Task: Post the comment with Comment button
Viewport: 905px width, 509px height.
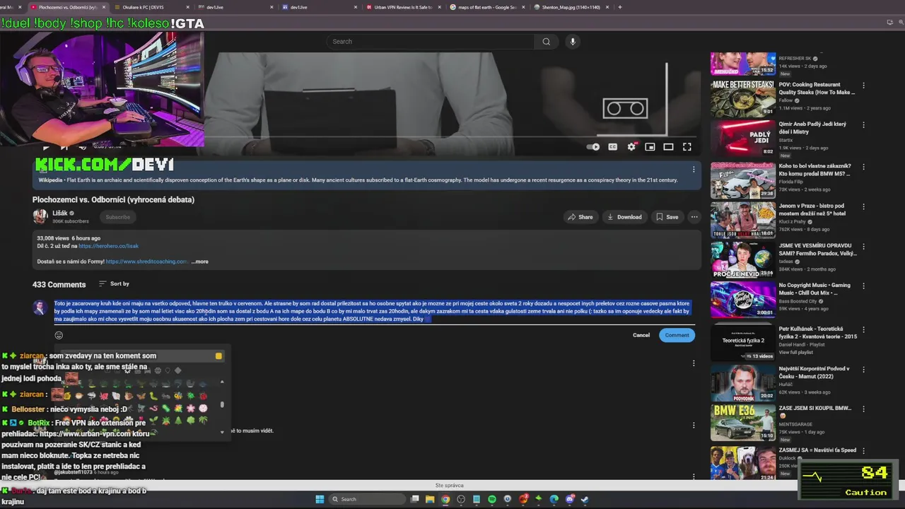Action: pos(677,335)
